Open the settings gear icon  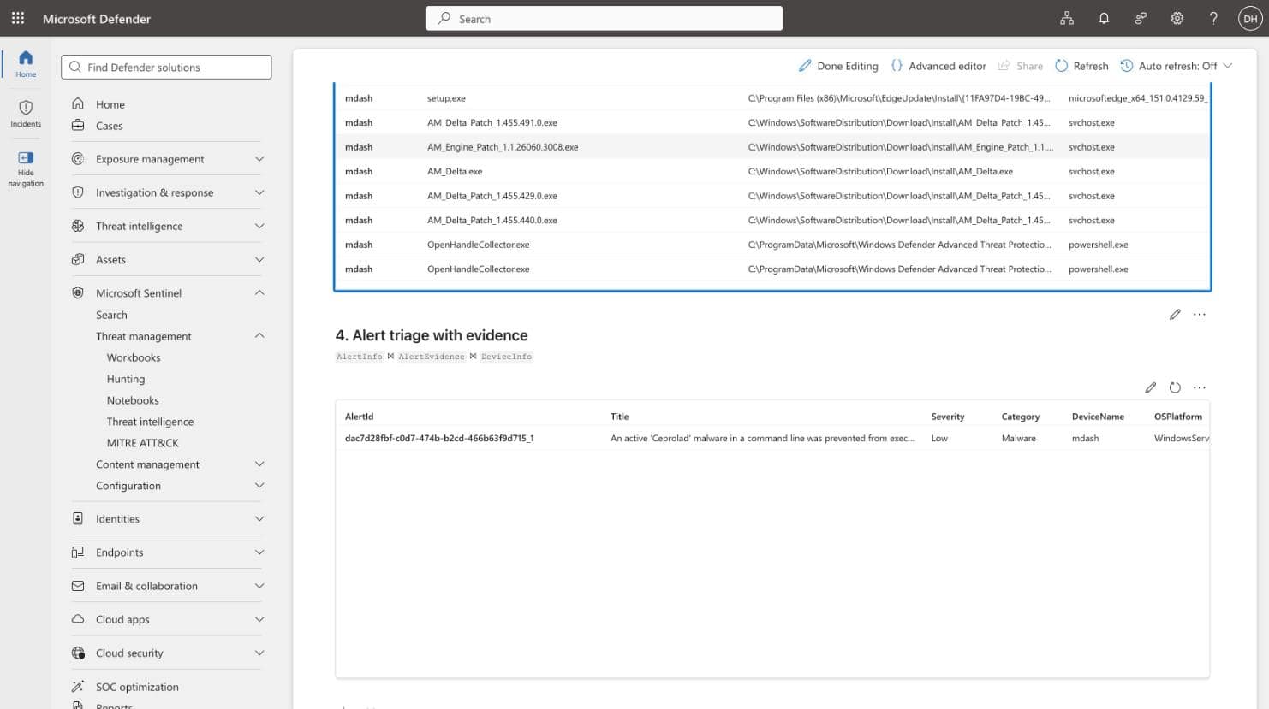pos(1177,18)
